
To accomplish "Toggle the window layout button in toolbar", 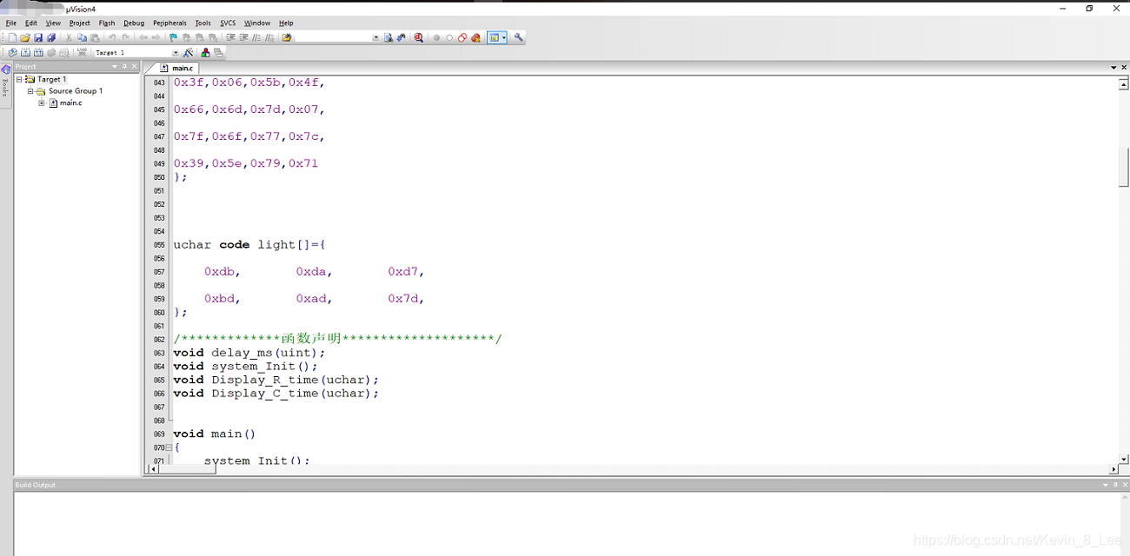I will click(494, 37).
